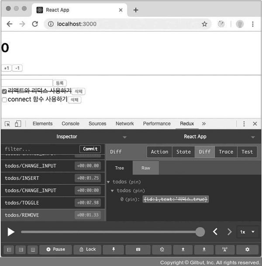
Task: Click the 등록 submit button
Action: click(60, 83)
